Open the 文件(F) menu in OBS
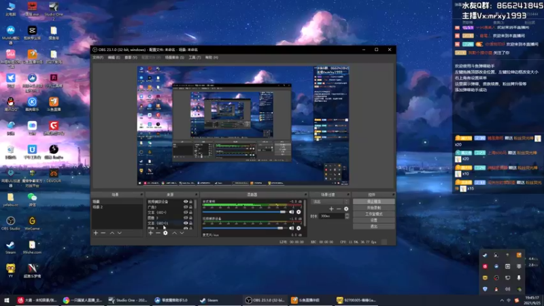Image resolution: width=544 pixels, height=306 pixels. coord(98,58)
